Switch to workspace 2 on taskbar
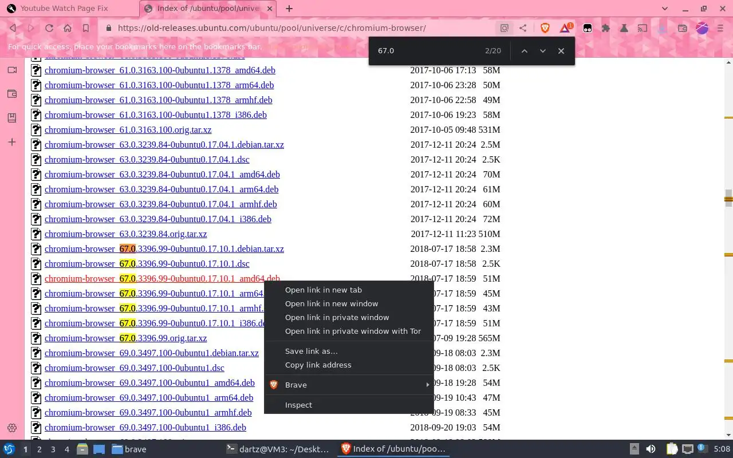This screenshot has width=733, height=458. click(x=39, y=449)
